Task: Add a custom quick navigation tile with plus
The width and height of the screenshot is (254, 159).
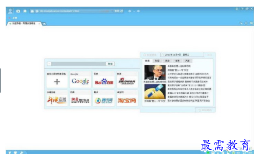Action: [x=57, y=80]
